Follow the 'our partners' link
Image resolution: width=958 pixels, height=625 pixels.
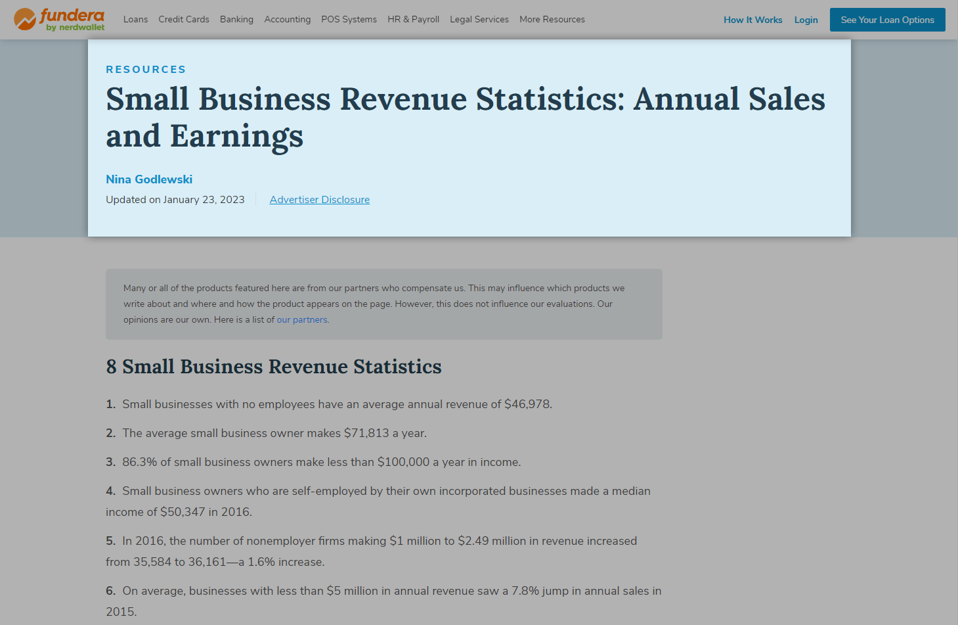pyautogui.click(x=302, y=320)
